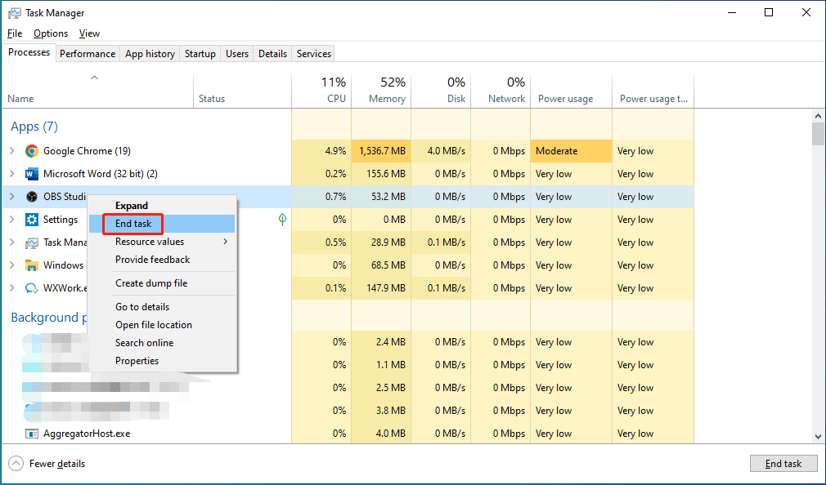Select the AggregatorHost.exe process icon
This screenshot has width=826, height=485.
(31, 434)
